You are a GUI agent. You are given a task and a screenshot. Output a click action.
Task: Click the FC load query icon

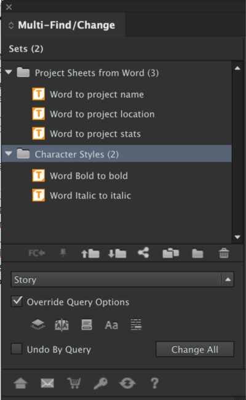pos(36,253)
